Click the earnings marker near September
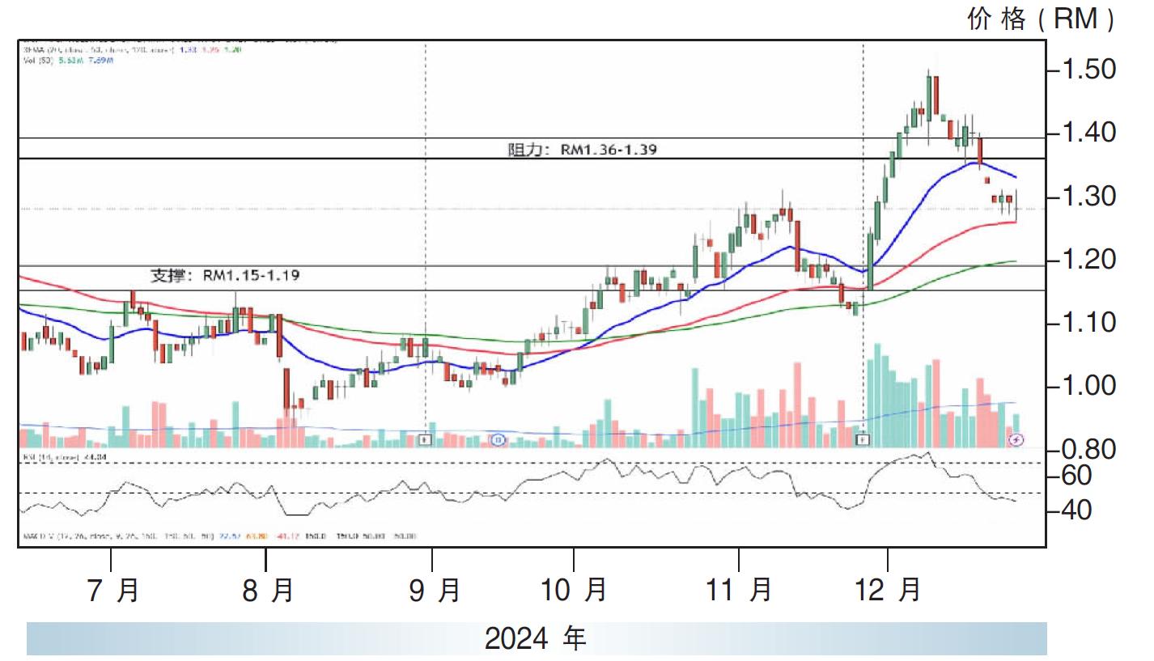The height and width of the screenshot is (661, 1154). 426,440
